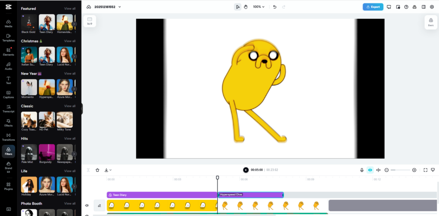Click the fullscreen timeline icon
This screenshot has height=216, width=439.
425,170
